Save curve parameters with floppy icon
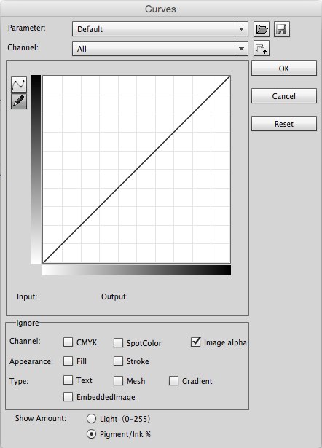 coord(282,29)
